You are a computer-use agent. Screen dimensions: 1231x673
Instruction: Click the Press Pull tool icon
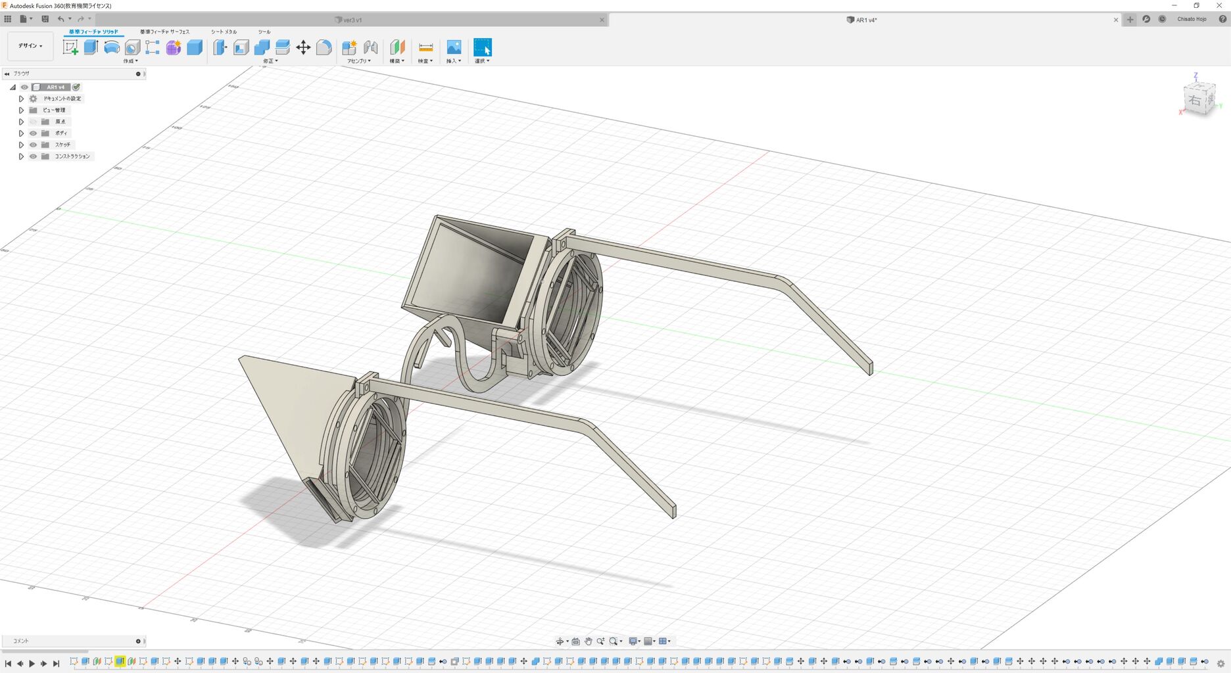[x=220, y=47]
